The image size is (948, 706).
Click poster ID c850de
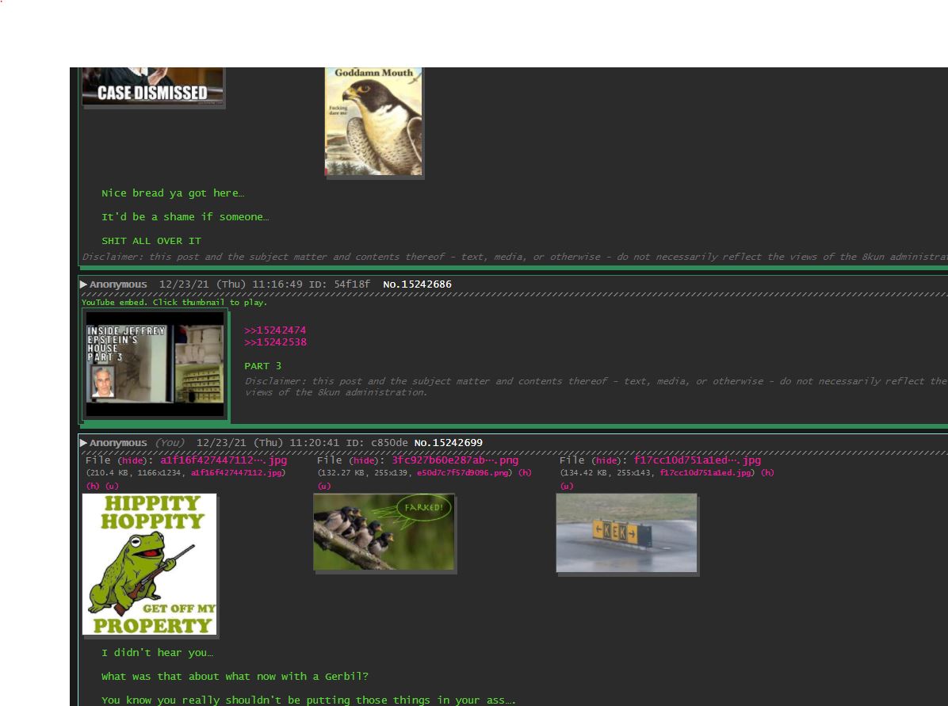(389, 442)
